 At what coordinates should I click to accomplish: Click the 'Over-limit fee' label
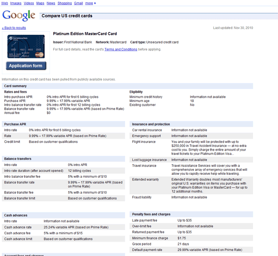142,226
